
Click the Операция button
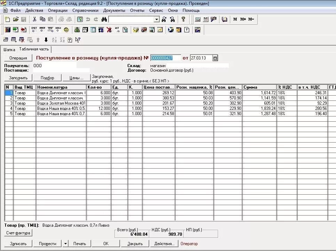click(18, 58)
